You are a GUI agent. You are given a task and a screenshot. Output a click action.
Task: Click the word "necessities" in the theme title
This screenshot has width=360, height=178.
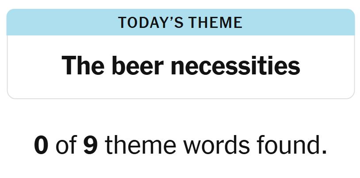click(x=235, y=66)
